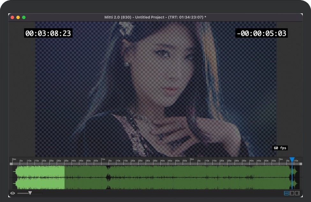Toggle the eye preview visibility icon
This screenshot has width=311, height=202.
click(x=12, y=193)
